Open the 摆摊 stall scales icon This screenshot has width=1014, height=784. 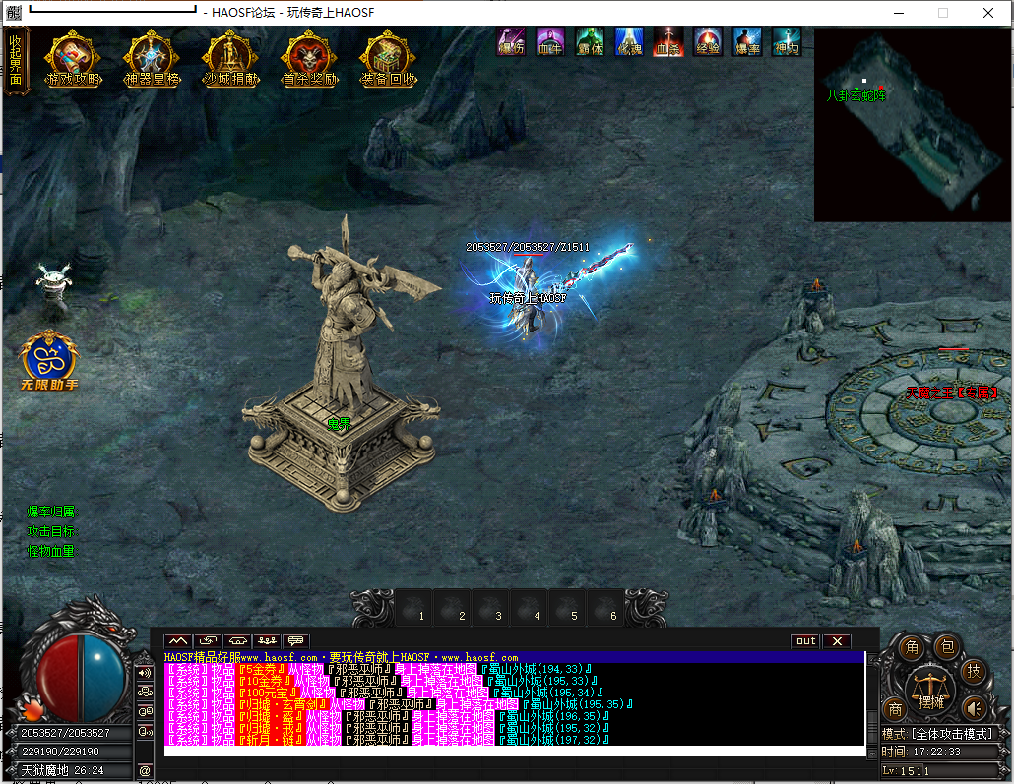click(x=931, y=690)
